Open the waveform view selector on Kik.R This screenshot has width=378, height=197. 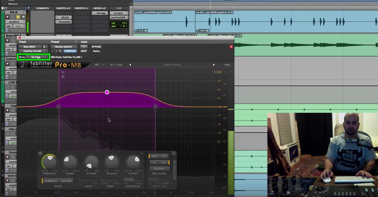pyautogui.click(x=15, y=21)
